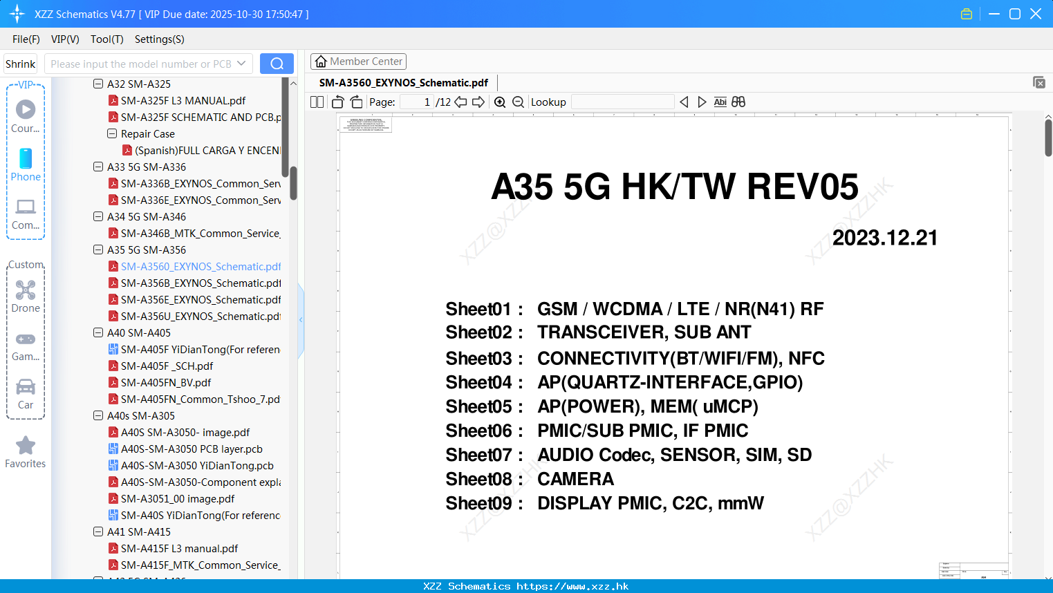Close the document tab with top-right icon
1053x593 pixels.
coord(1038,82)
